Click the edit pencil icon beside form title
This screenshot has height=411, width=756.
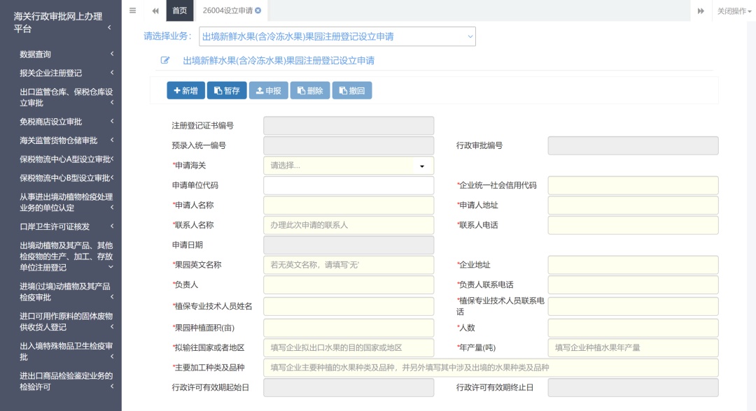(165, 60)
